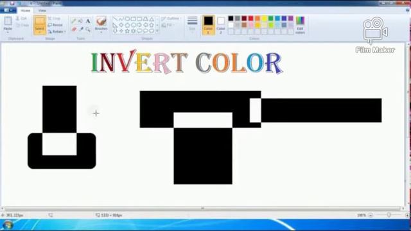Click the zoom out minus button
This screenshot has width=411, height=231.
[x=371, y=216]
